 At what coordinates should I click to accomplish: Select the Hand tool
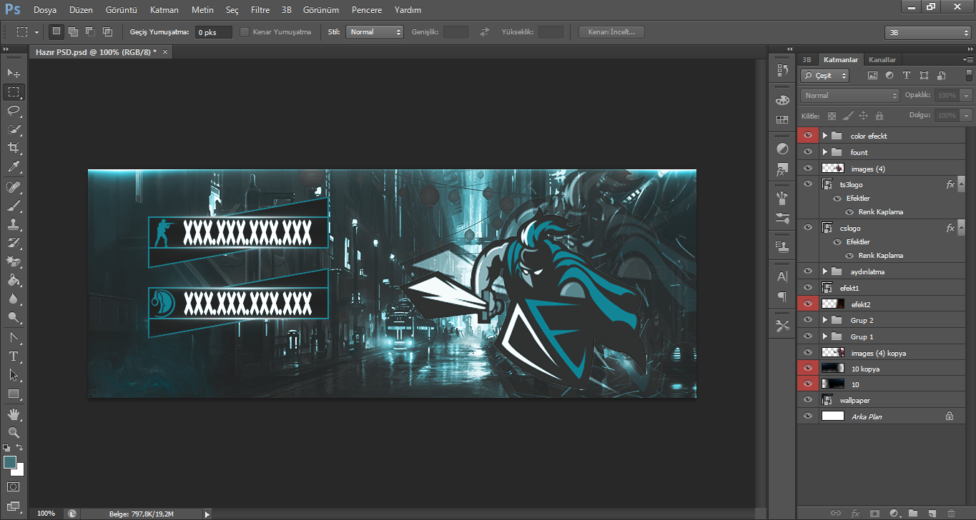(x=14, y=414)
